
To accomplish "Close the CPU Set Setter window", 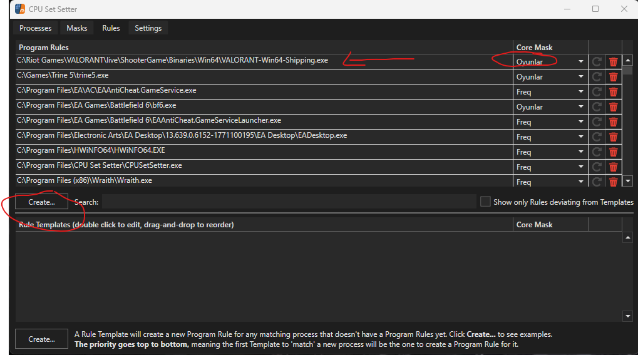I will click(x=624, y=9).
